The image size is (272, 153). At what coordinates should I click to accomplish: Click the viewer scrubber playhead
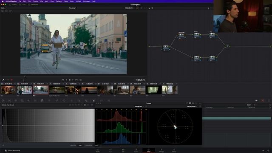pyautogui.click(x=25, y=76)
